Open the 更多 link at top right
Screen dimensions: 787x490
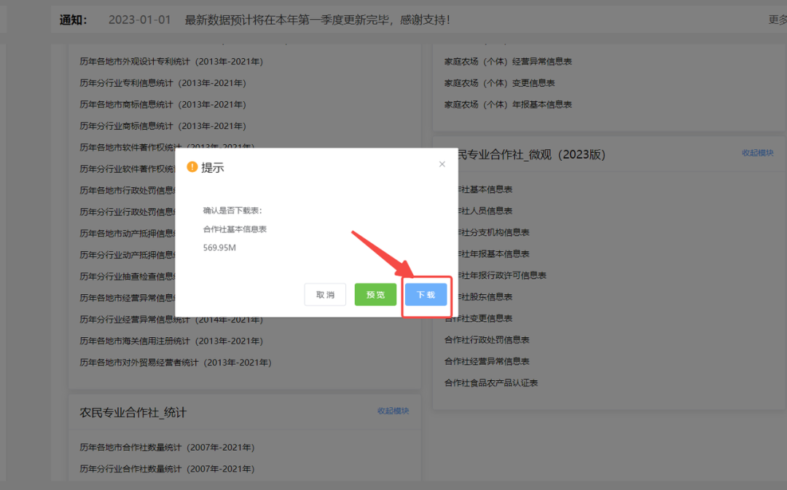(777, 20)
